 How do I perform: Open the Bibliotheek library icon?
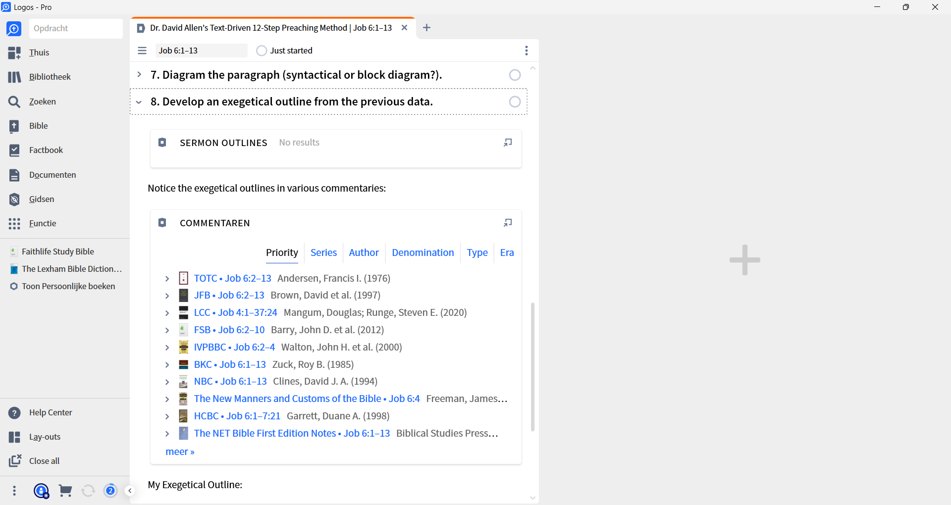click(x=14, y=77)
